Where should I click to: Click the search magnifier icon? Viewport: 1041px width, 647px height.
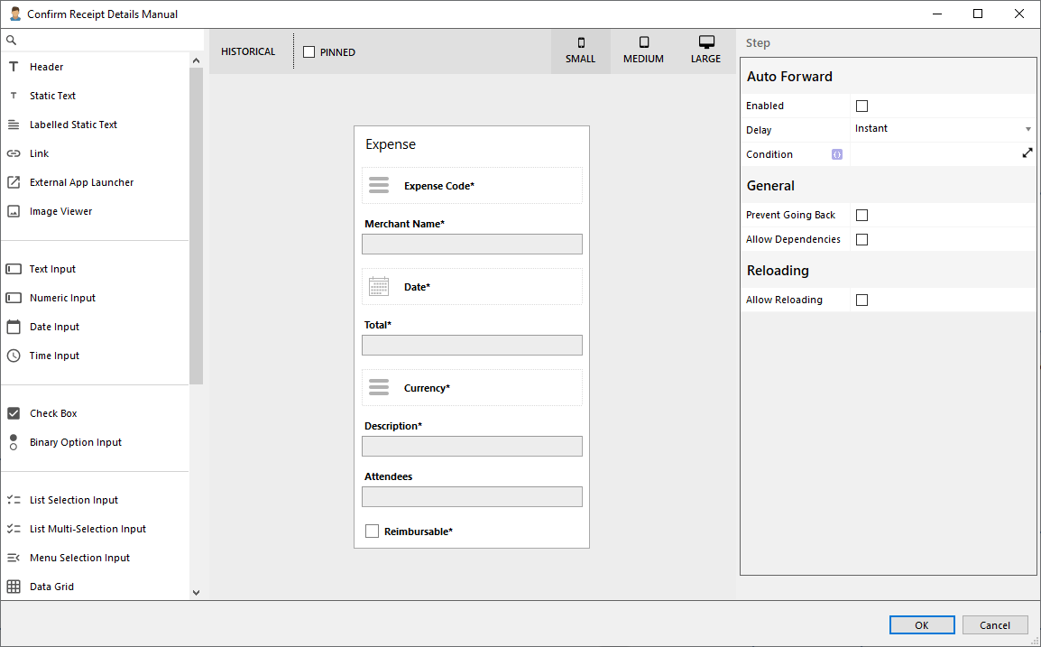tap(12, 41)
